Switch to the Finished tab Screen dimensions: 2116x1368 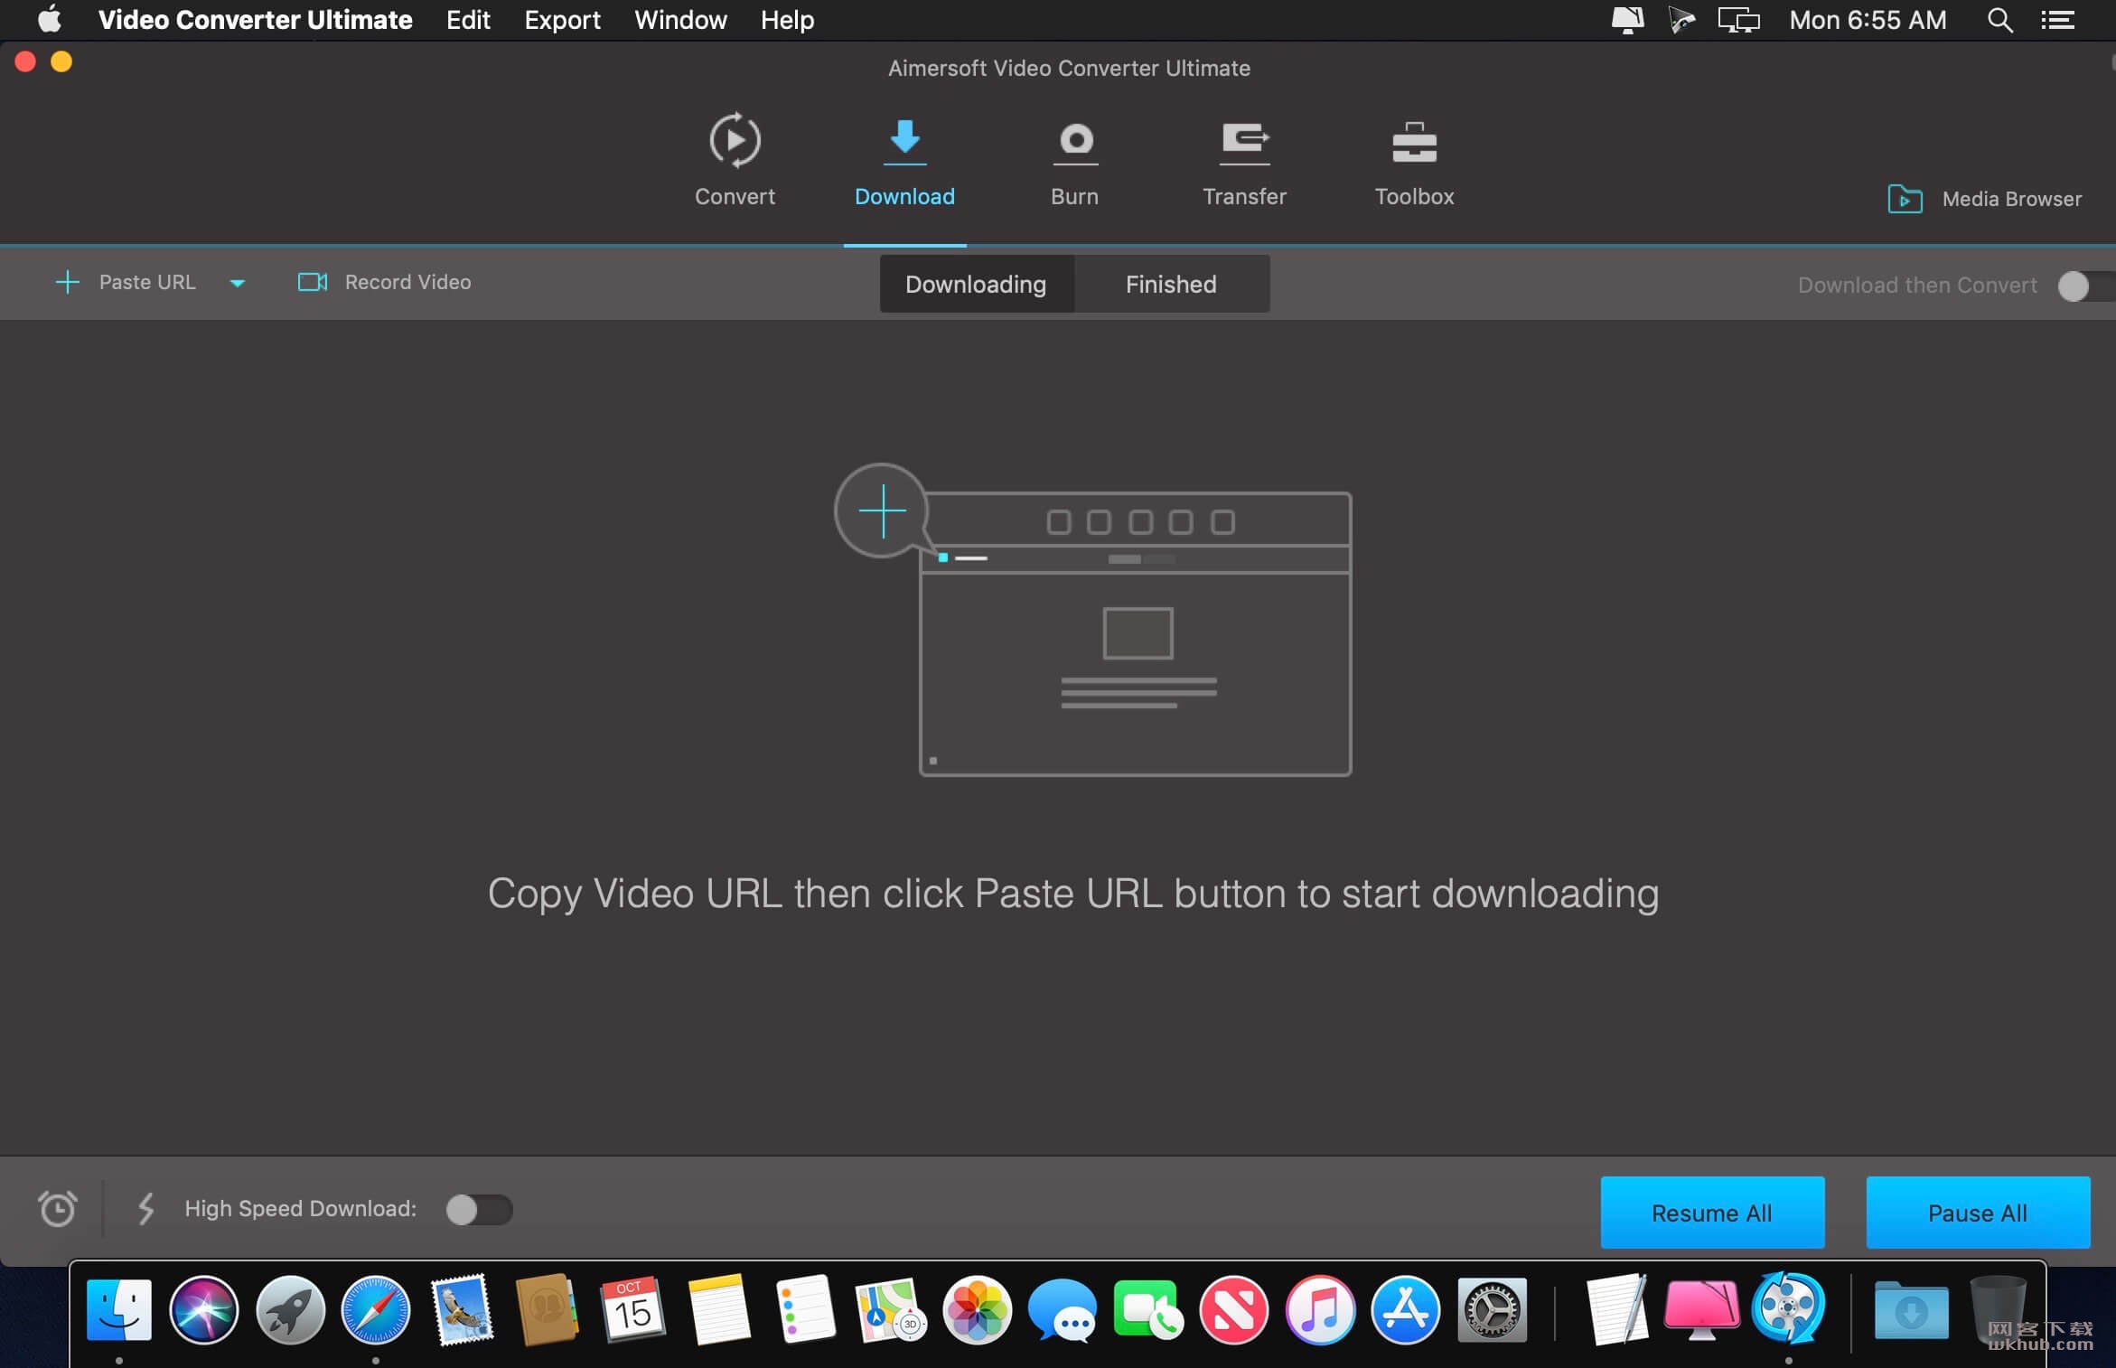(1171, 284)
